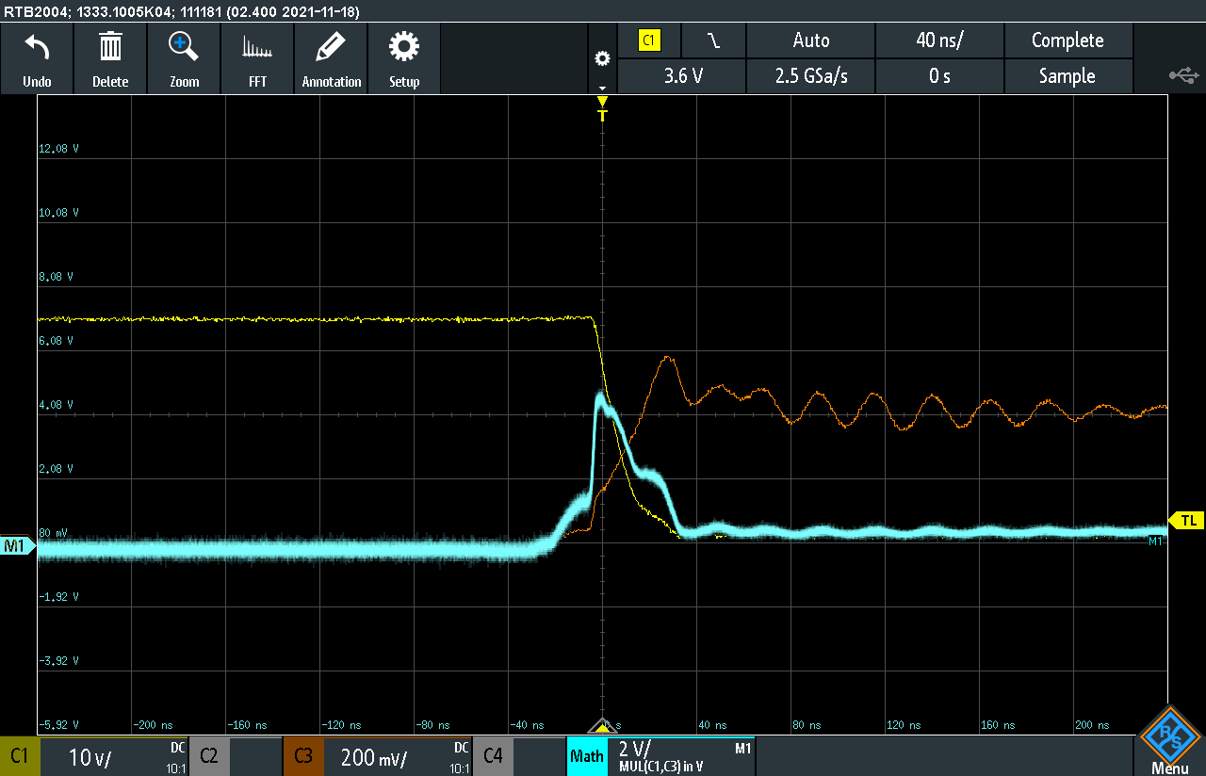The width and height of the screenshot is (1206, 776).
Task: Select the Math channel tab
Action: (x=587, y=756)
